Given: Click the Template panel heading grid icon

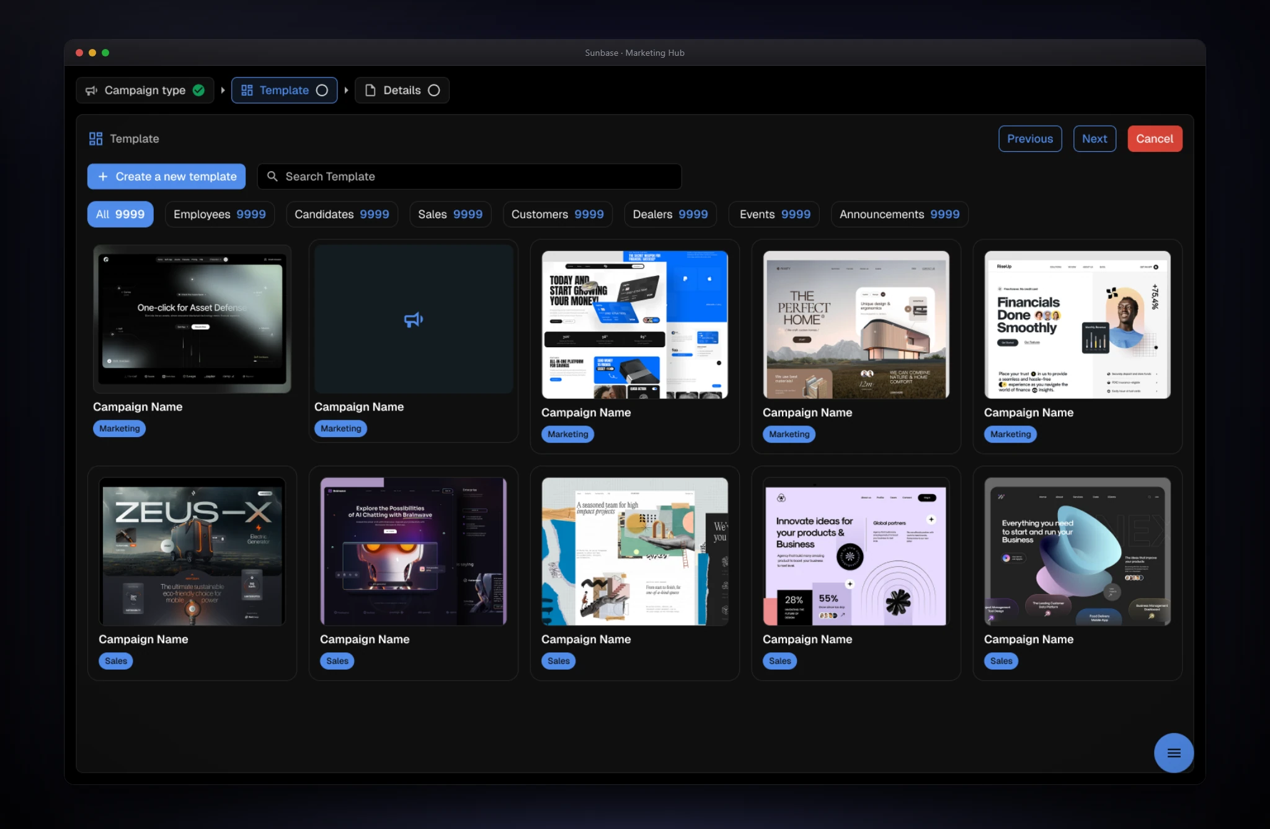Looking at the screenshot, I should pyautogui.click(x=95, y=139).
